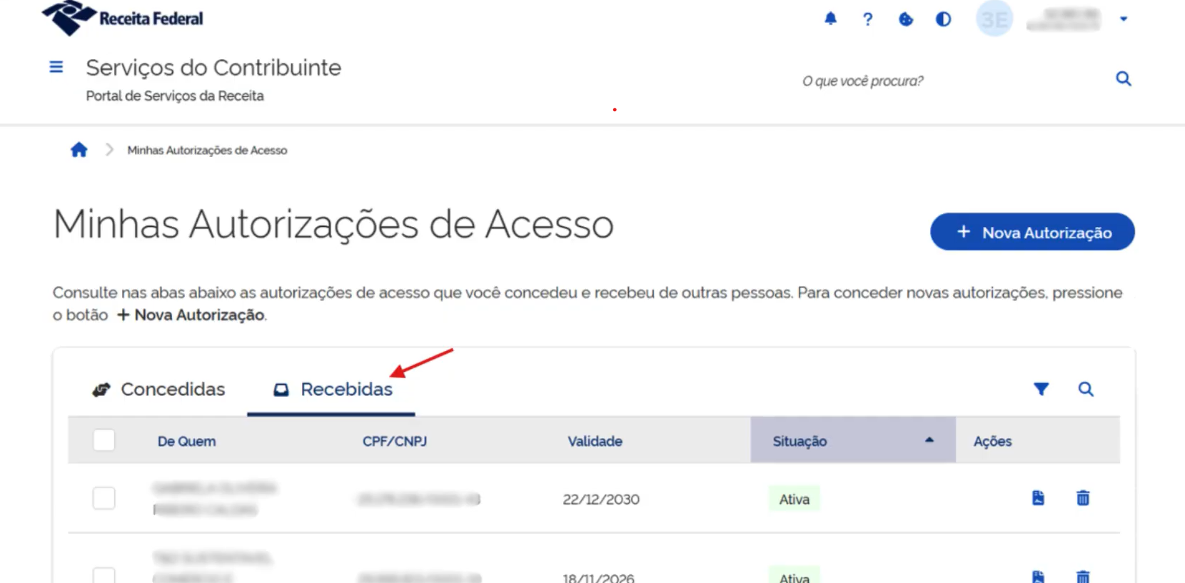1185x583 pixels.
Task: Expand the user account dropdown arrow
Action: [1123, 19]
